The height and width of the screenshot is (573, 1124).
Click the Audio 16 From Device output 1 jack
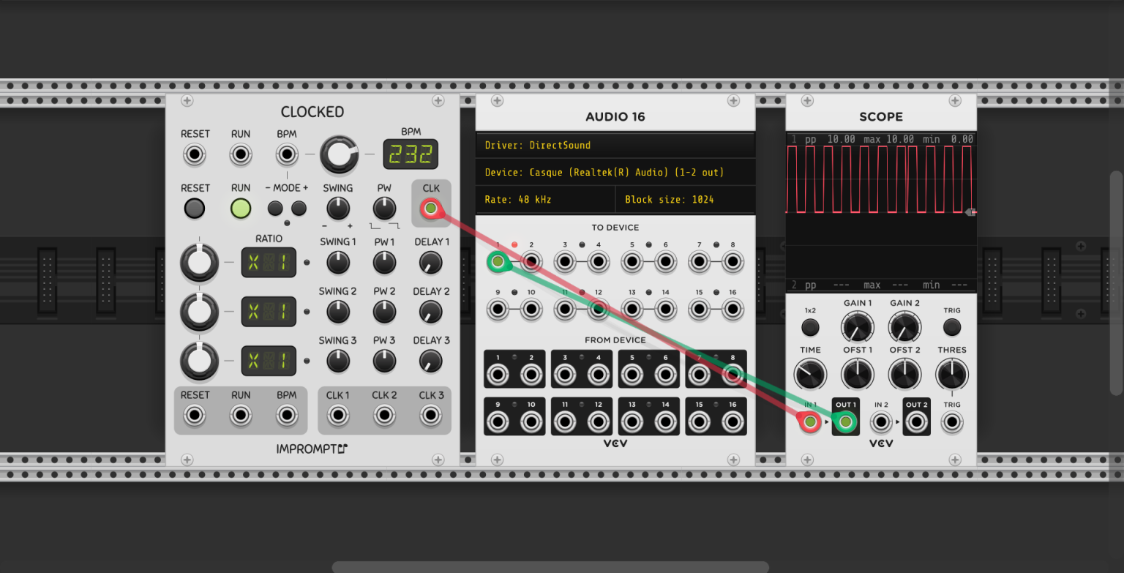(498, 375)
